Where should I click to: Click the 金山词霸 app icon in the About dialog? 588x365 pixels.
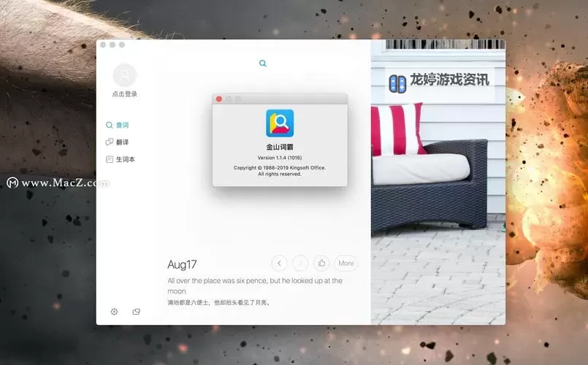[x=280, y=123]
